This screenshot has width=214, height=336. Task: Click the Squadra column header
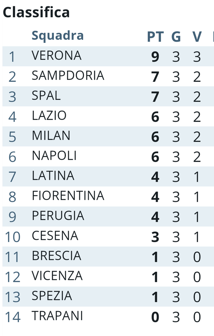click(58, 36)
